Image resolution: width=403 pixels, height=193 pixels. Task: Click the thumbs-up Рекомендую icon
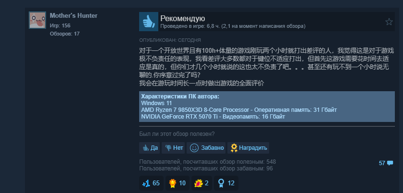click(x=149, y=22)
